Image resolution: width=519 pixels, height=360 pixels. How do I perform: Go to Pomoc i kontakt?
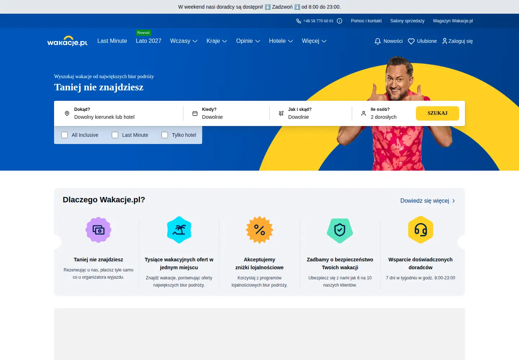click(x=366, y=21)
